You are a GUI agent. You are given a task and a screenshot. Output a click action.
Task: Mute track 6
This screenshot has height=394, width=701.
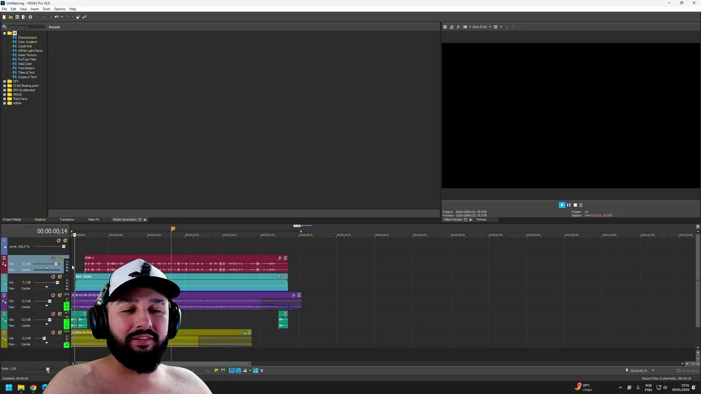click(x=53, y=332)
